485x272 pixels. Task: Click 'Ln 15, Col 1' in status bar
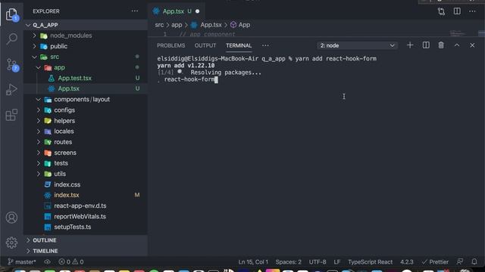(x=253, y=262)
